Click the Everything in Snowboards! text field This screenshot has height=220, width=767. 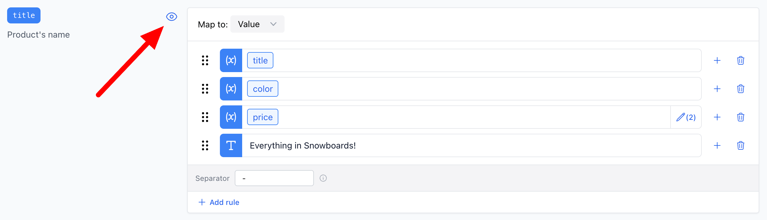(x=464, y=145)
